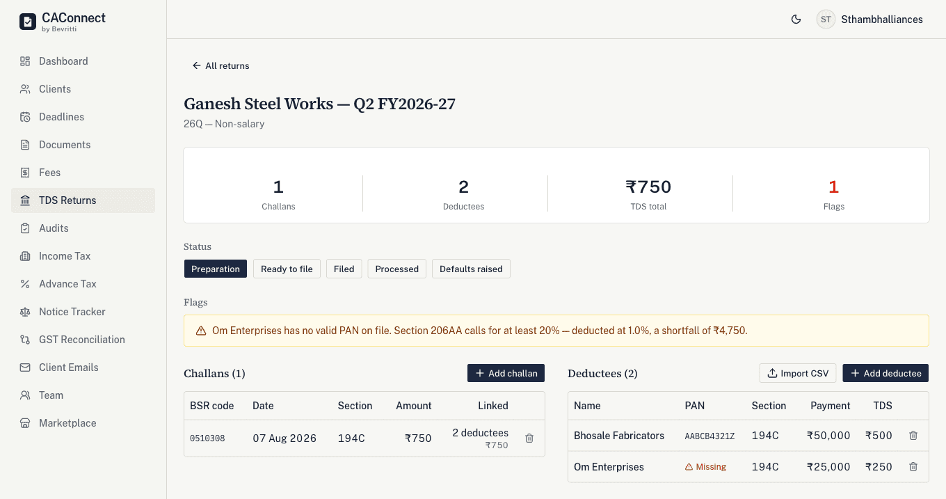Click the Team members icon
The image size is (946, 499).
point(25,395)
